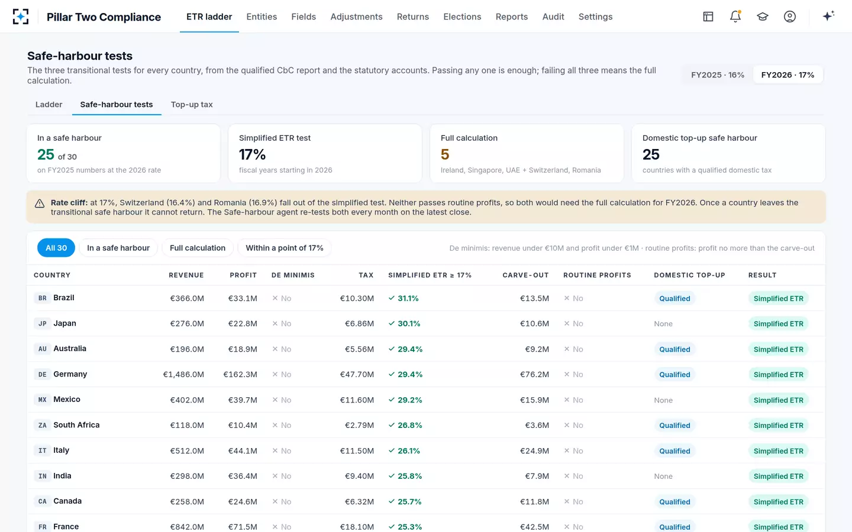Open the Entities menu
The width and height of the screenshot is (852, 532).
(262, 17)
